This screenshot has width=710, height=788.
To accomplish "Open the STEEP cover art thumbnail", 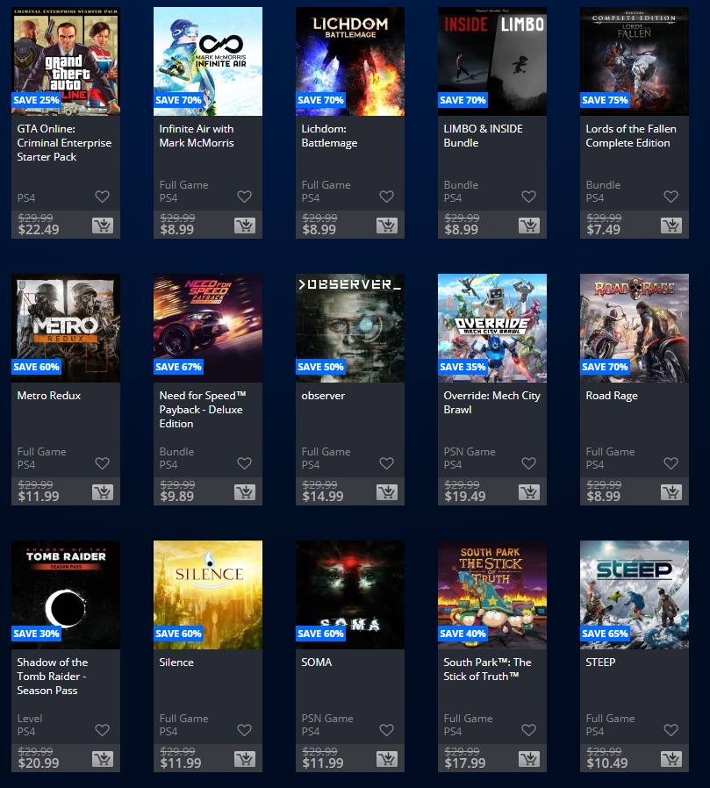I will pos(635,595).
